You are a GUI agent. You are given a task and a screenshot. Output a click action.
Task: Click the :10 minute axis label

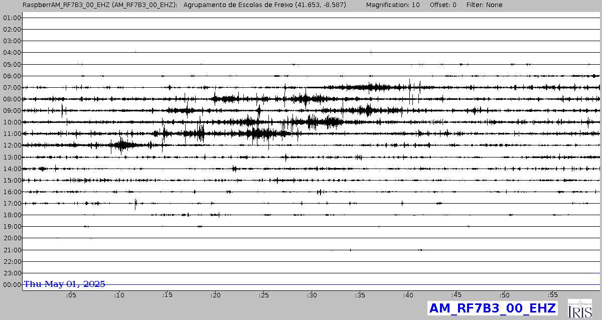[119, 295]
